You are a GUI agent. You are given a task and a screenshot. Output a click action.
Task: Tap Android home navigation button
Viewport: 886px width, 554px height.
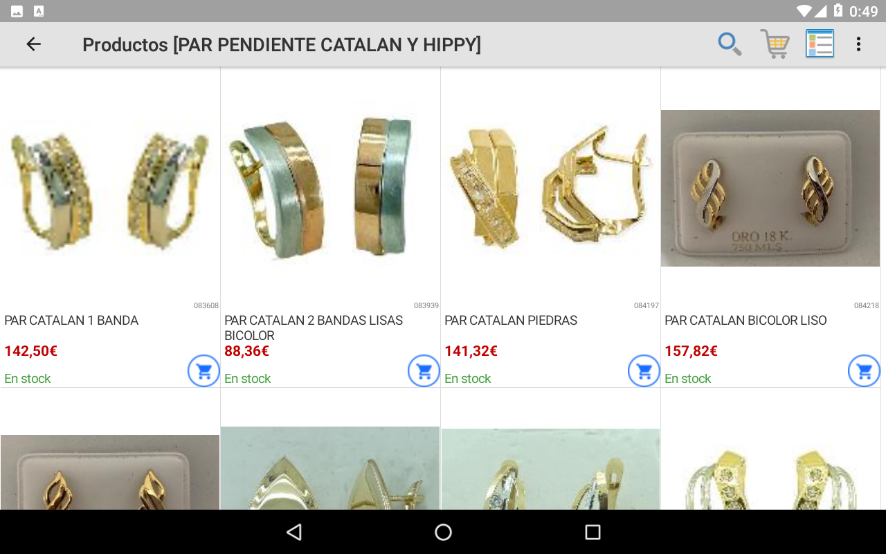pos(443,532)
